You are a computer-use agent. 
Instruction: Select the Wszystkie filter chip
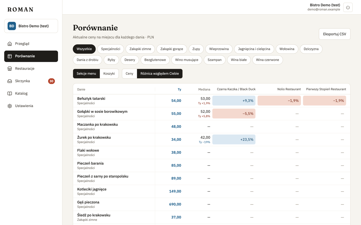(x=84, y=49)
